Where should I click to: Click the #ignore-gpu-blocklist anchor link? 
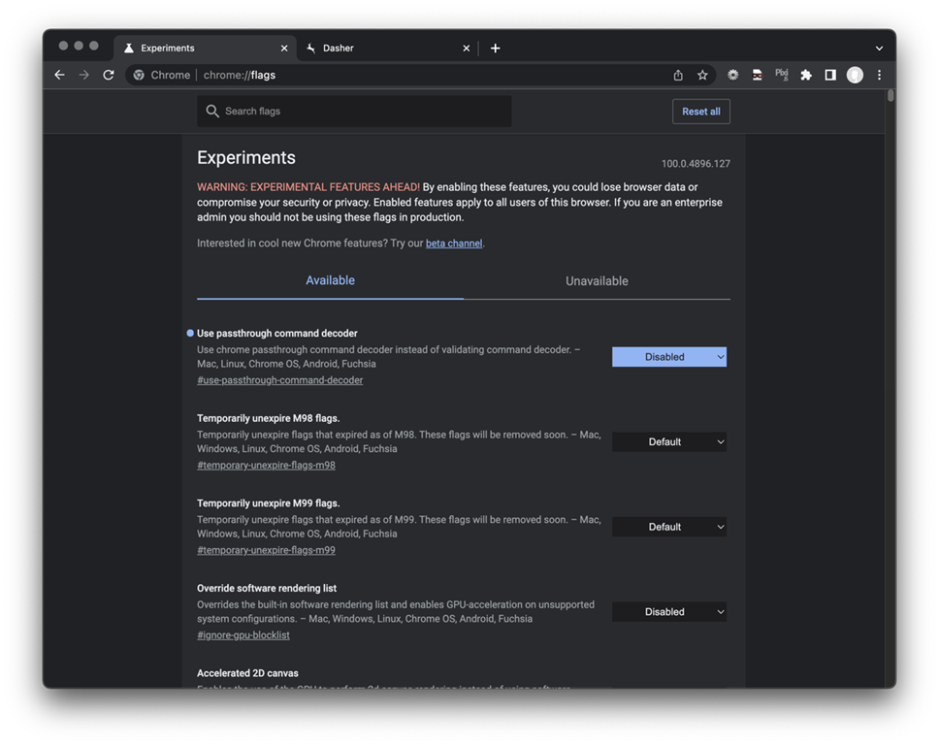click(243, 635)
